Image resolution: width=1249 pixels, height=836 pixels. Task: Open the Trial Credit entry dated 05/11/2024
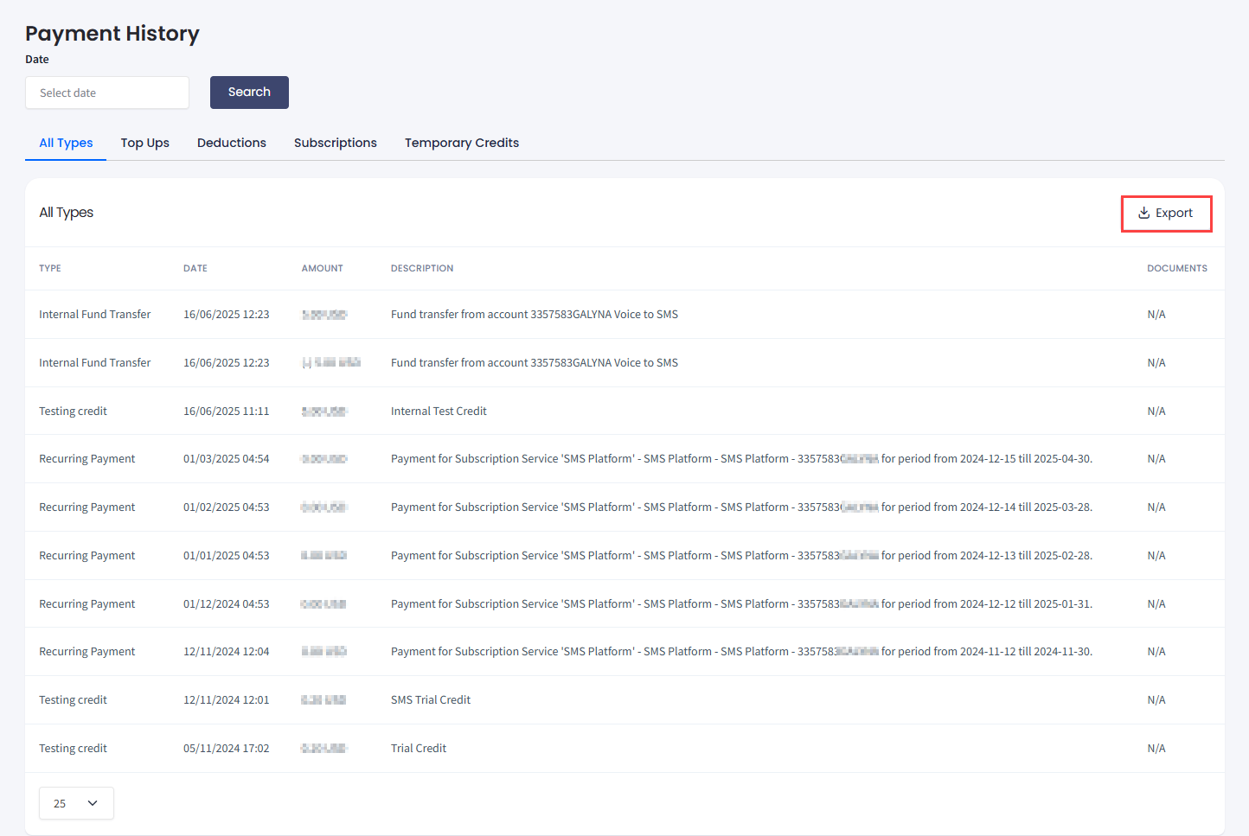point(419,748)
